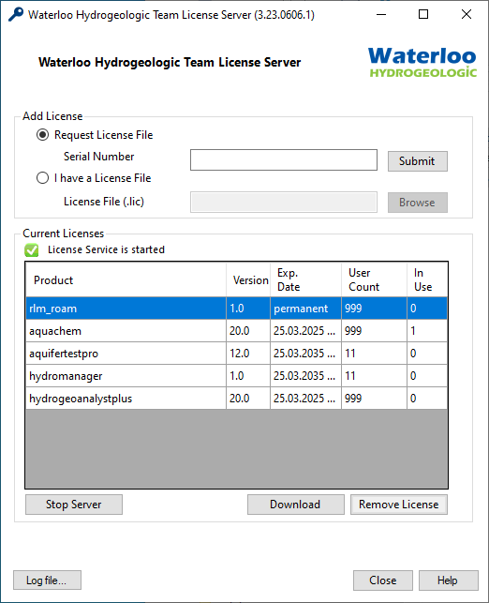489x603 pixels.
Task: Click the Browse button
Action: coord(418,203)
